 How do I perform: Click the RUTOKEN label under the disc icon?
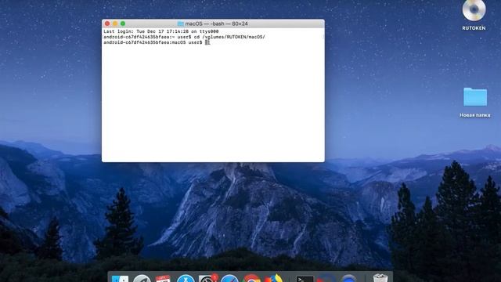(x=474, y=28)
